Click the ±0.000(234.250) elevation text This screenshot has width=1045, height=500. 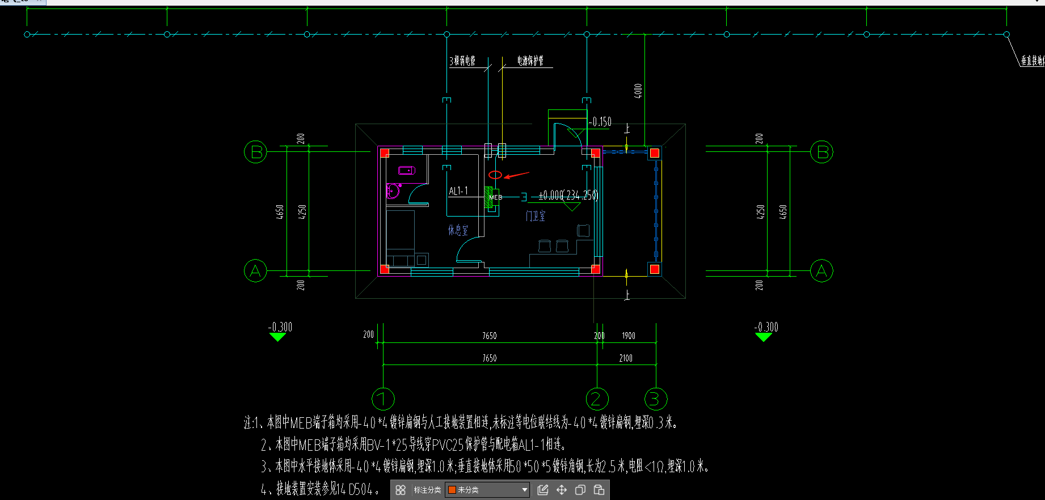point(568,195)
